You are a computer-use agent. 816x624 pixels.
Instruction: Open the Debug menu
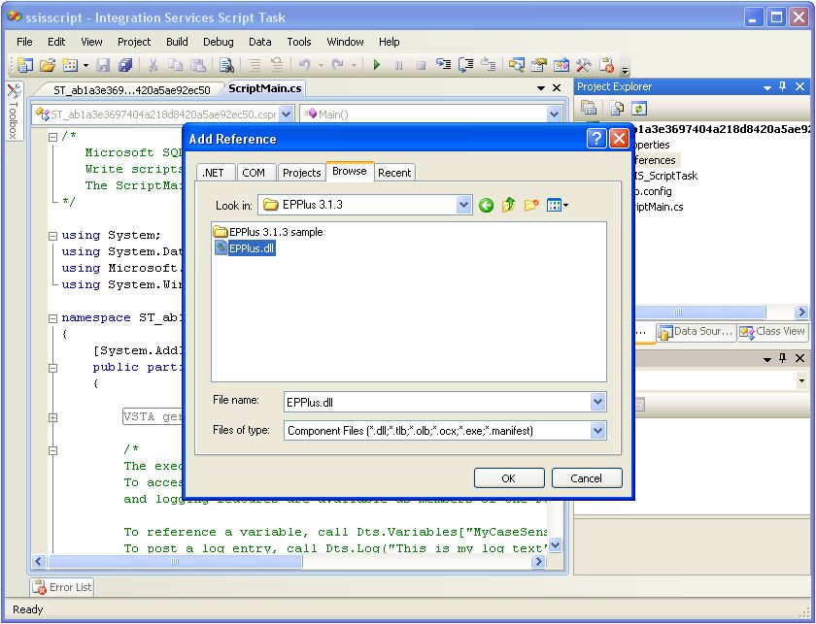(218, 42)
